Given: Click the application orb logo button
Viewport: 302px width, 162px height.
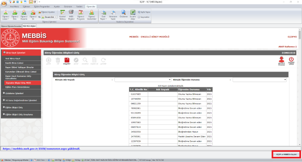Looking at the screenshot, I should point(3,3).
